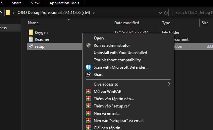The height and width of the screenshot is (130, 213).
Task: Go up one folder level with arrow
Action: coord(1,13)
